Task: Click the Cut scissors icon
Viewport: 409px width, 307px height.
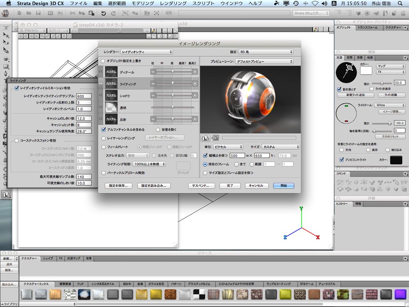Action: tap(72, 13)
